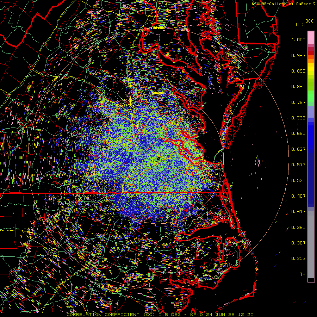
Task: Click the KAKQ radar site marker at the center
Action: pos(158,159)
